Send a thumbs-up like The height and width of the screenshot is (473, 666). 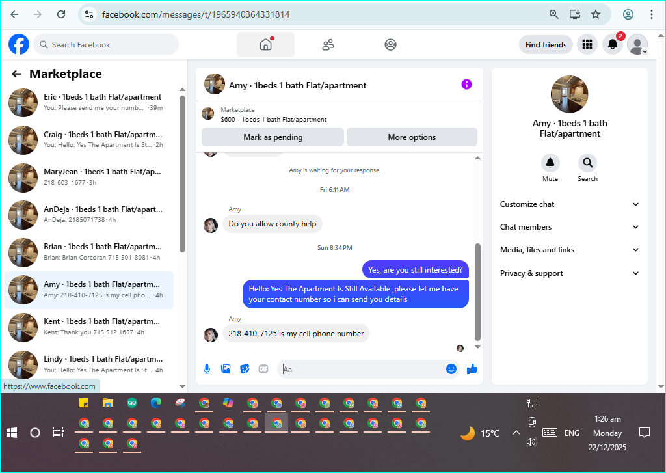point(472,369)
